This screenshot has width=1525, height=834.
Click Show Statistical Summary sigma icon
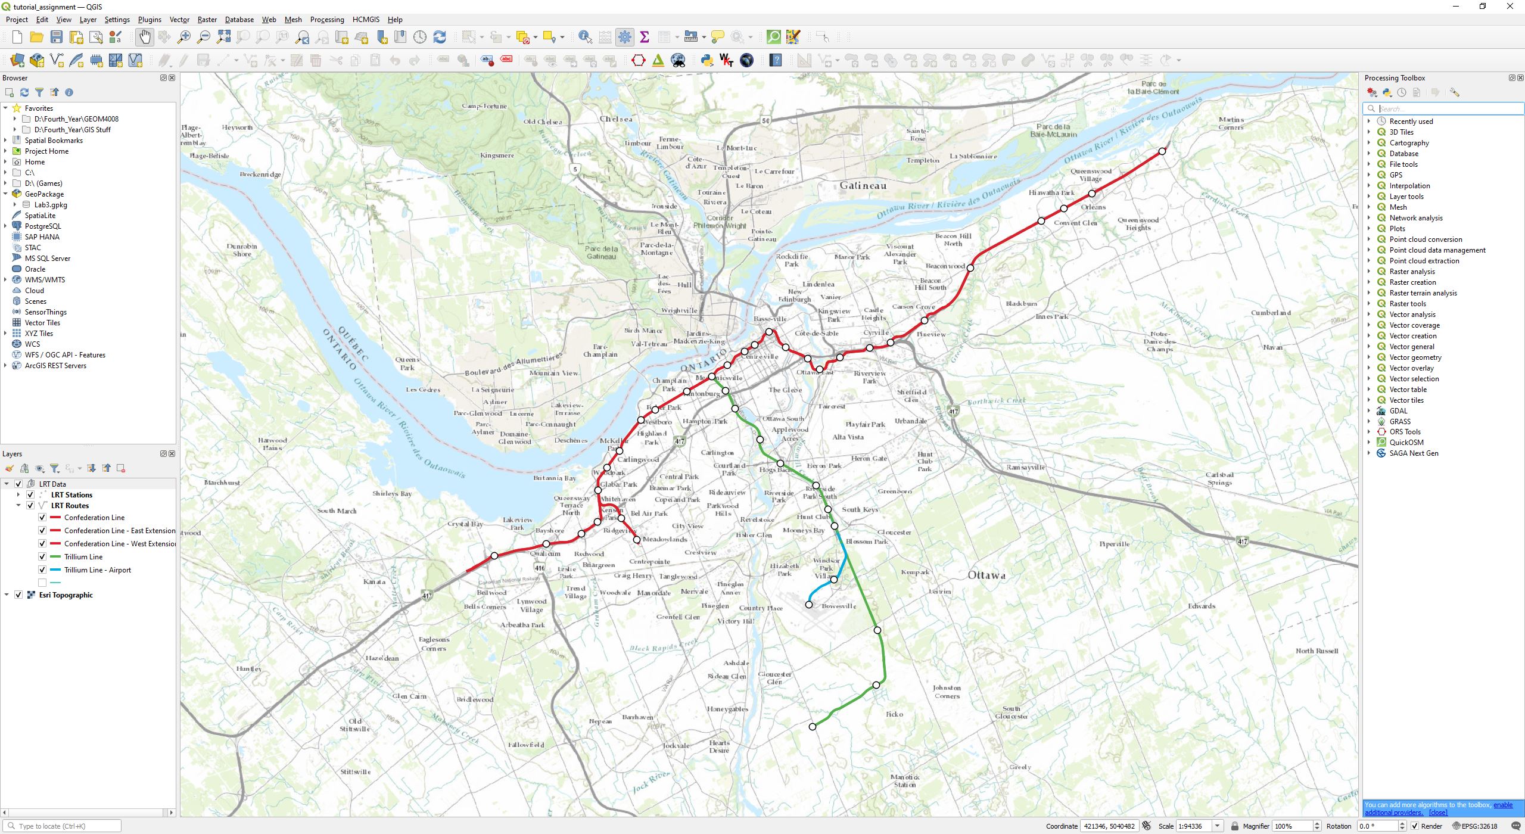click(x=644, y=37)
